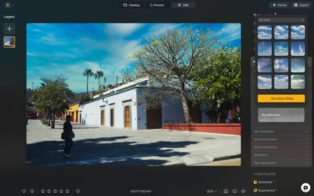
Task: Expand the Sky Orientation section
Action: 281,131
